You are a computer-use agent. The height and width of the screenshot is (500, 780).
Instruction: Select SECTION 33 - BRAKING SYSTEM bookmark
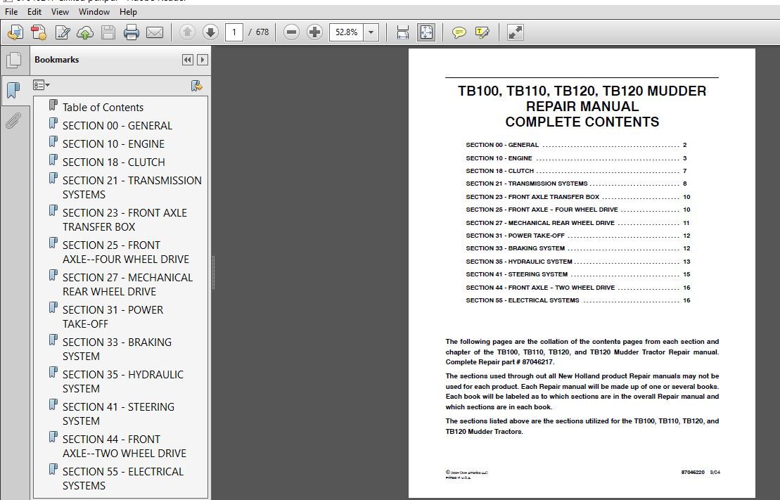point(117,350)
